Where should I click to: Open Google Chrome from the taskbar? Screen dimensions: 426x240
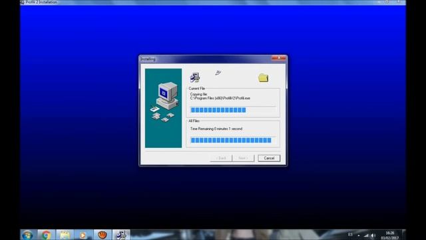click(x=46, y=235)
